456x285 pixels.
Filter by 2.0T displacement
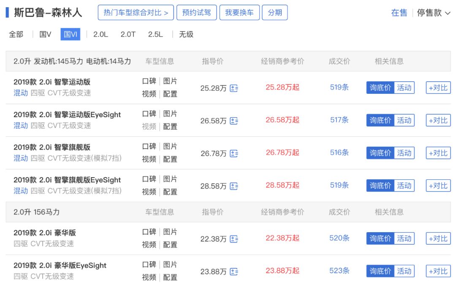(128, 34)
